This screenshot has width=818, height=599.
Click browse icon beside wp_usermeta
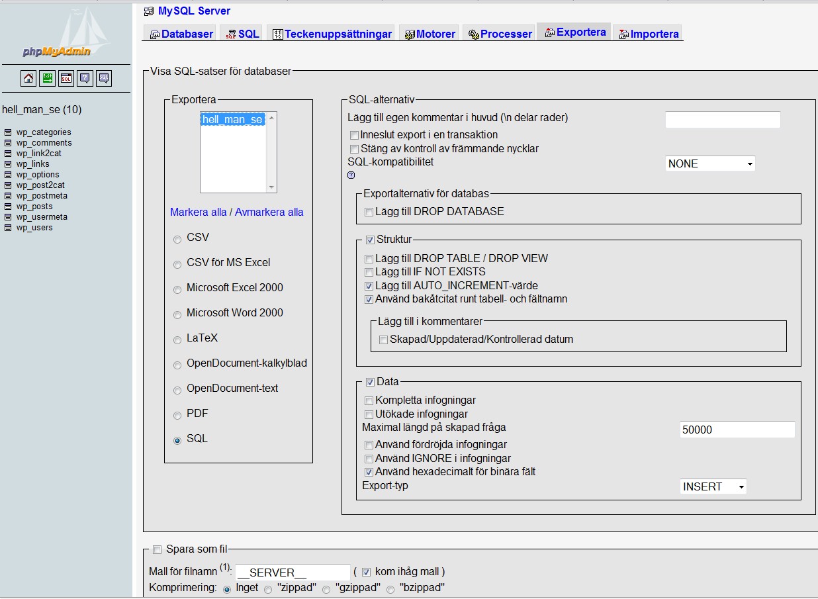(8, 217)
